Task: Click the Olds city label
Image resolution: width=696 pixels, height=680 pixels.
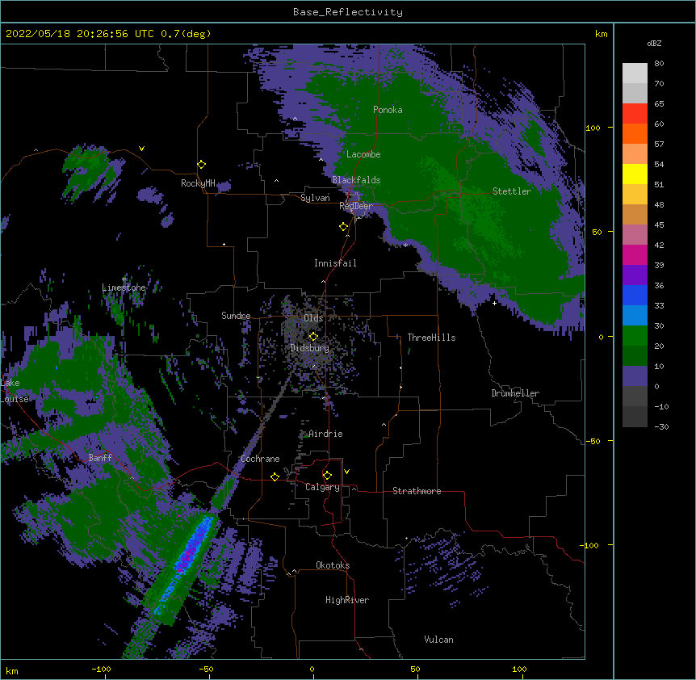Action: point(313,318)
